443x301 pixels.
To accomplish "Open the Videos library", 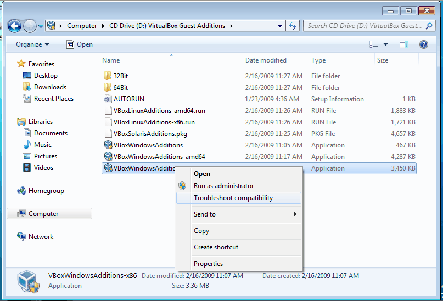I will (43, 168).
